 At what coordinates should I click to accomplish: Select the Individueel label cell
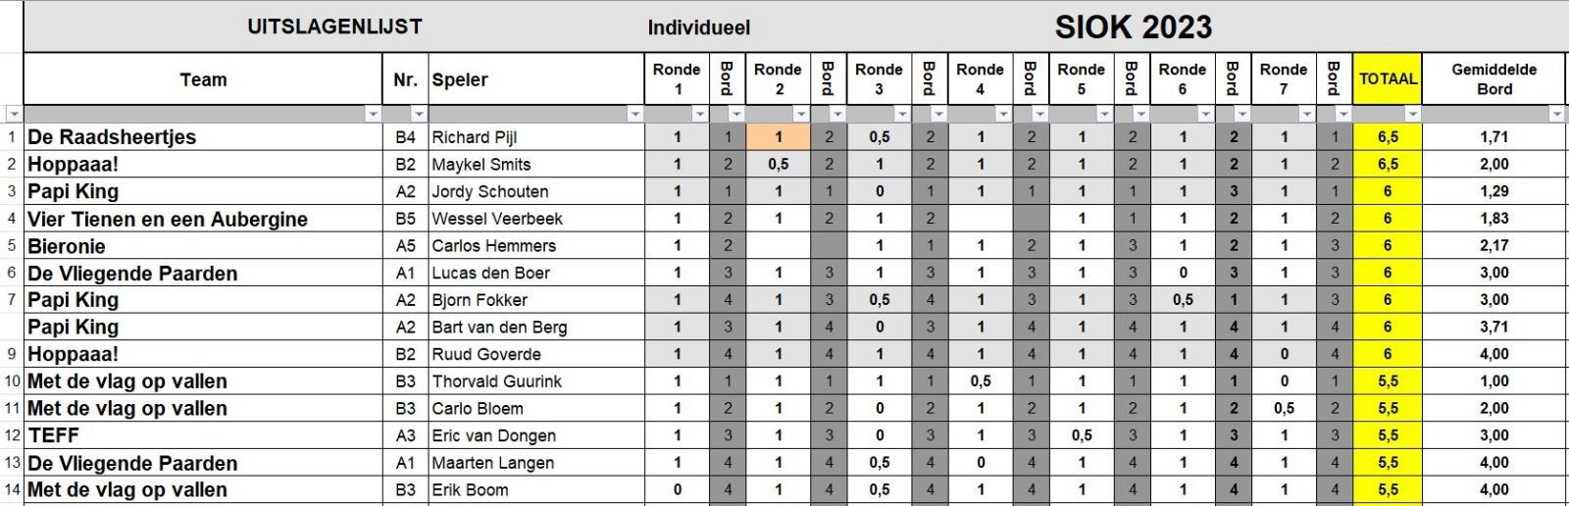pos(698,27)
